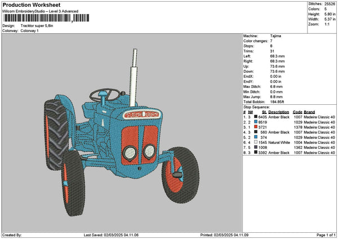Image resolution: width=338 pixels, height=239 pixels.
Task: Click the "Up:" measurement label
Action: [246, 67]
